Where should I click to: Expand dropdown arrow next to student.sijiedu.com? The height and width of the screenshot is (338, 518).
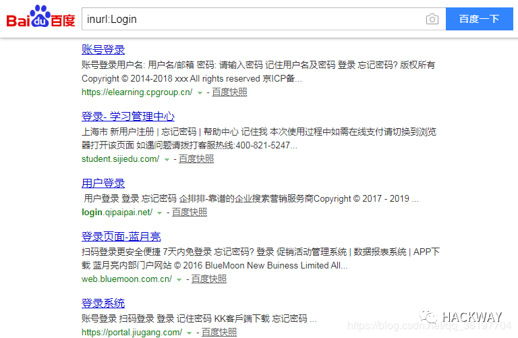(x=167, y=160)
